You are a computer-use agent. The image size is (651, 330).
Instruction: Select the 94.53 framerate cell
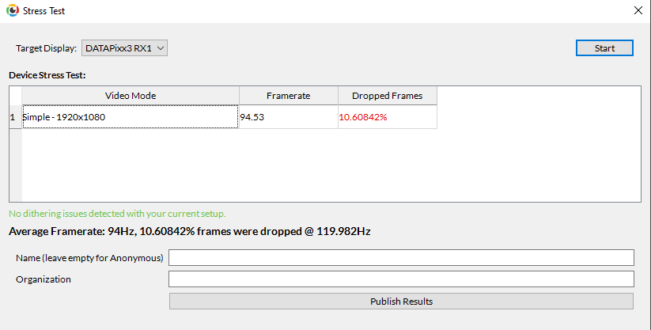pos(289,117)
